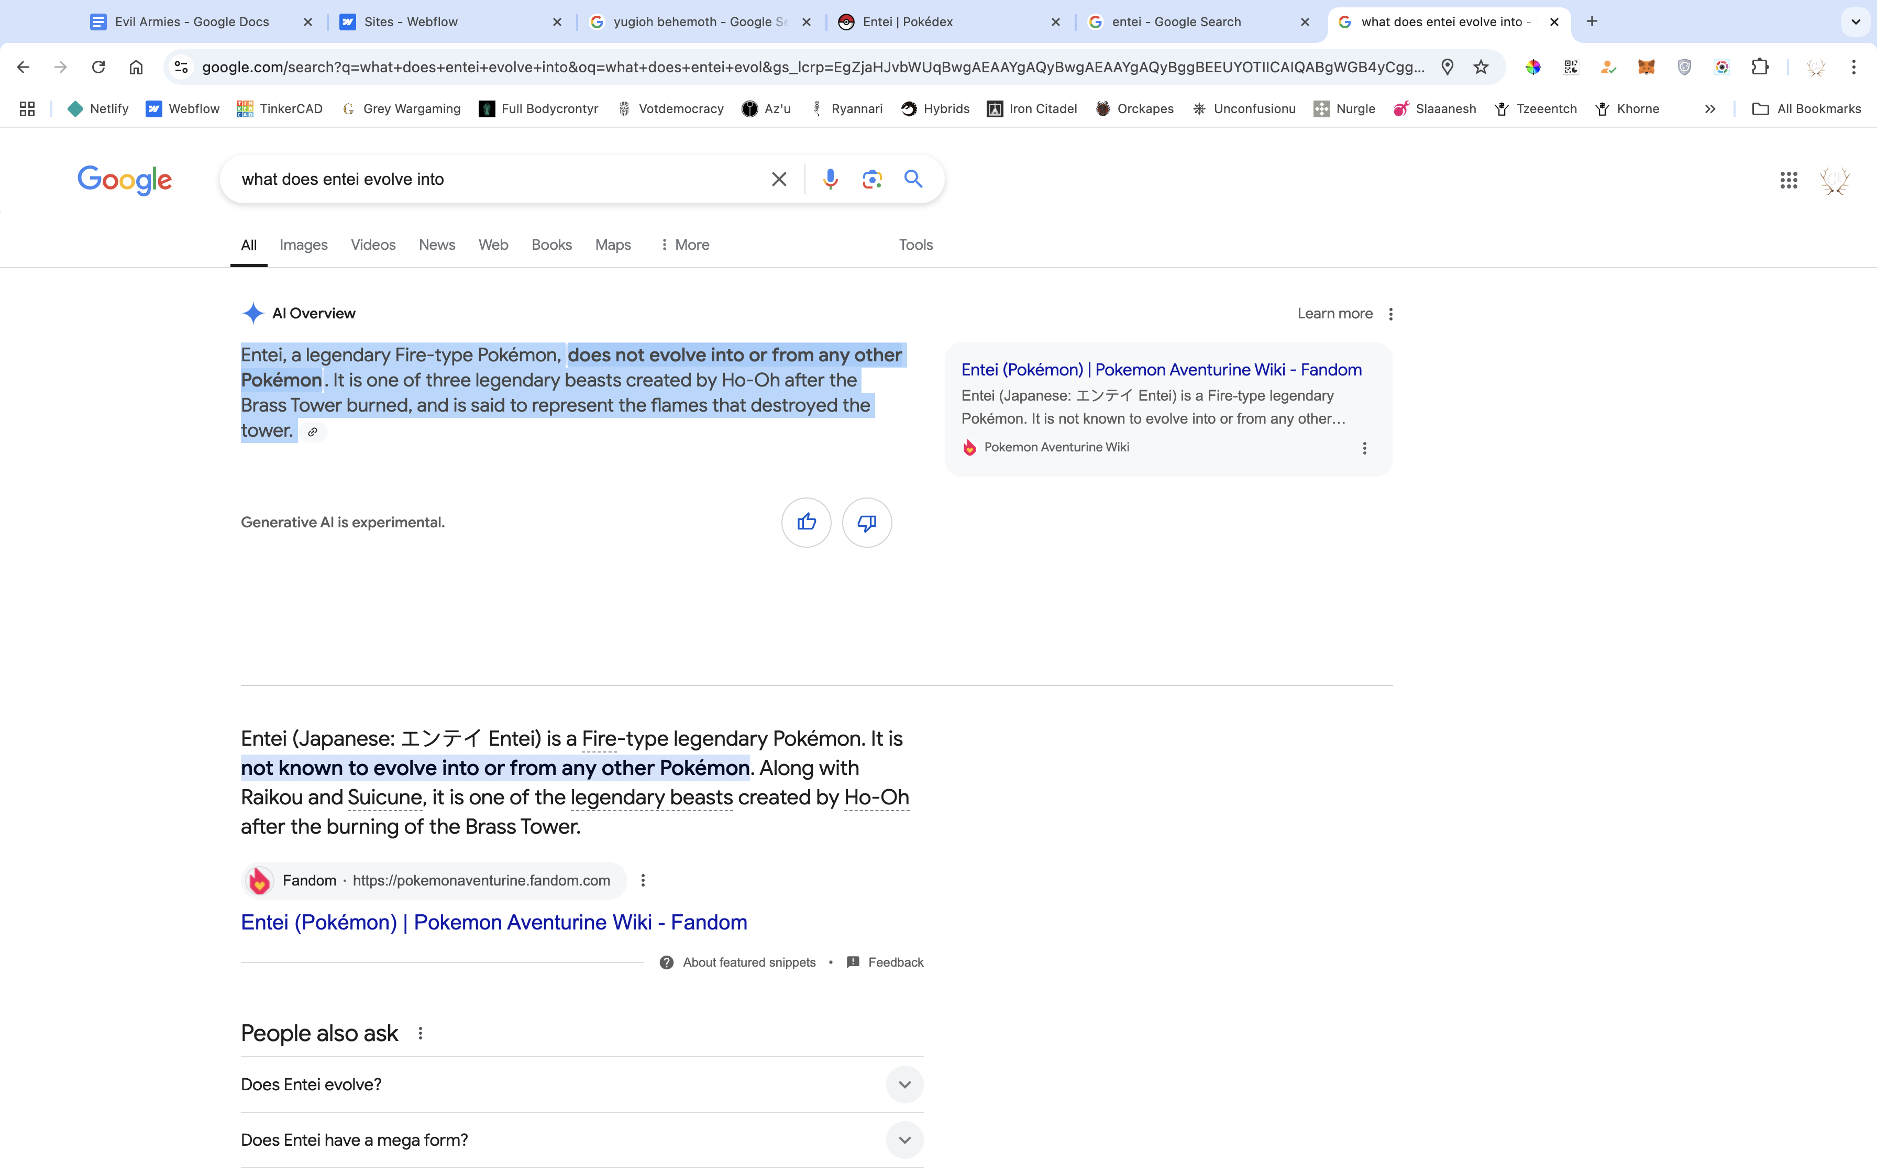Bookmark this page with star icon
The height and width of the screenshot is (1173, 1877).
(x=1481, y=68)
